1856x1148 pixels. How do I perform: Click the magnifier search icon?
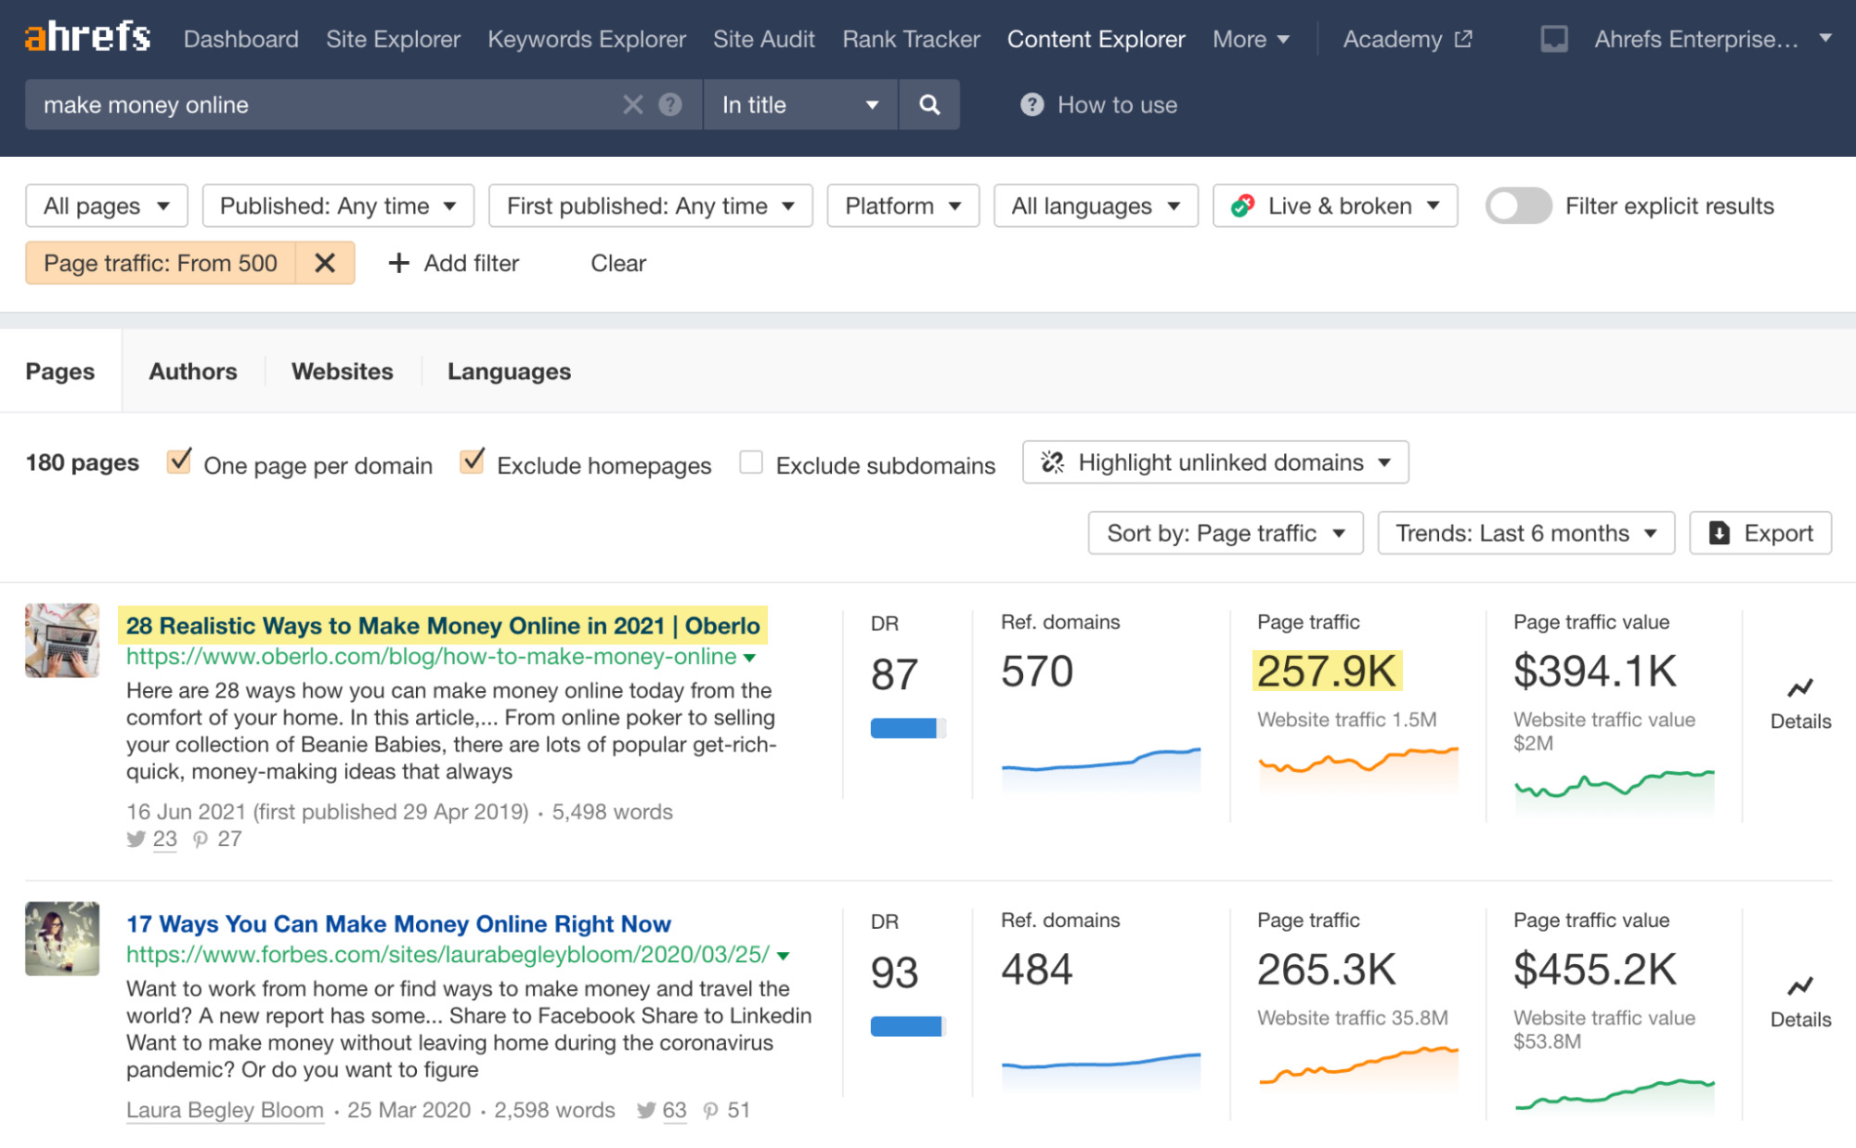pos(928,105)
